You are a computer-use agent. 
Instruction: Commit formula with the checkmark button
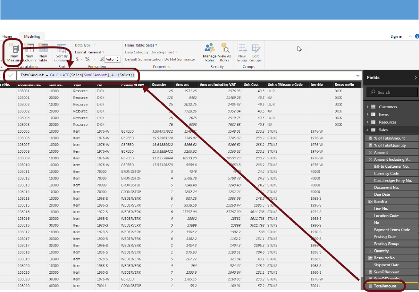click(x=10, y=75)
